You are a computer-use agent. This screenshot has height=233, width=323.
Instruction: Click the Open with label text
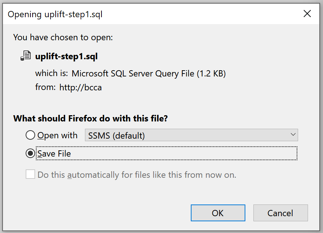(x=57, y=135)
